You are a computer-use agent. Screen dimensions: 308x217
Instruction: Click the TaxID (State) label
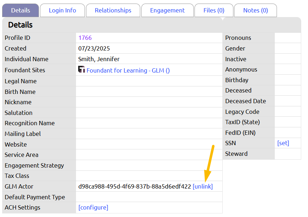242,122
